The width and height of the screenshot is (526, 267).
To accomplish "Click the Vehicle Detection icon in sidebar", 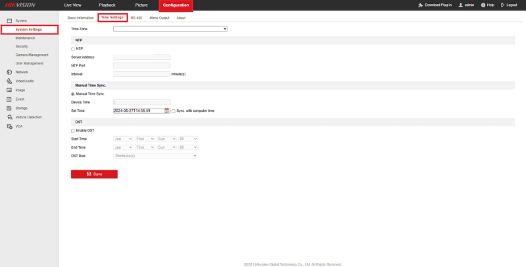I will coord(9,118).
